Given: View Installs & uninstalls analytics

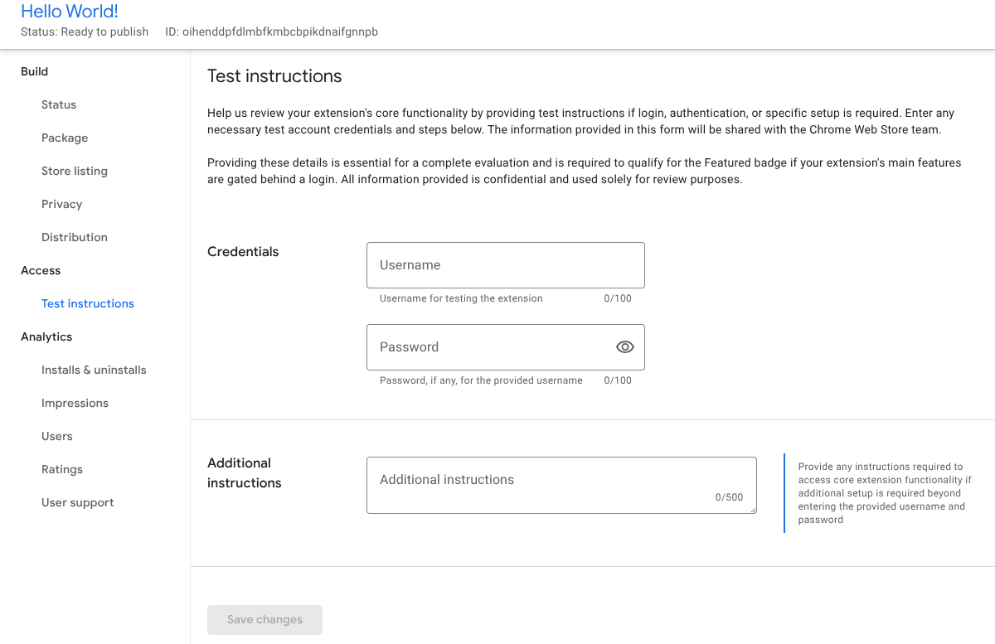Looking at the screenshot, I should (94, 370).
